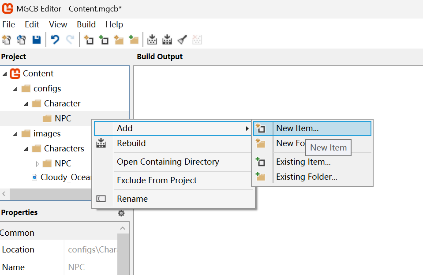
Task: Click the grayed Redo arrow icon
Action: pos(70,40)
